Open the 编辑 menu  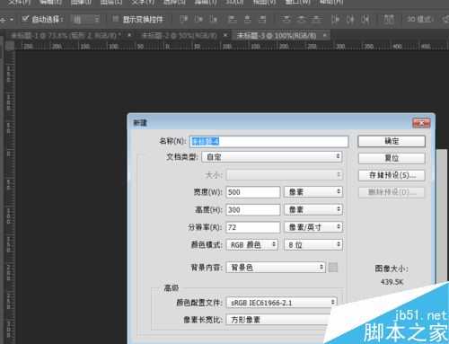(50, 3)
